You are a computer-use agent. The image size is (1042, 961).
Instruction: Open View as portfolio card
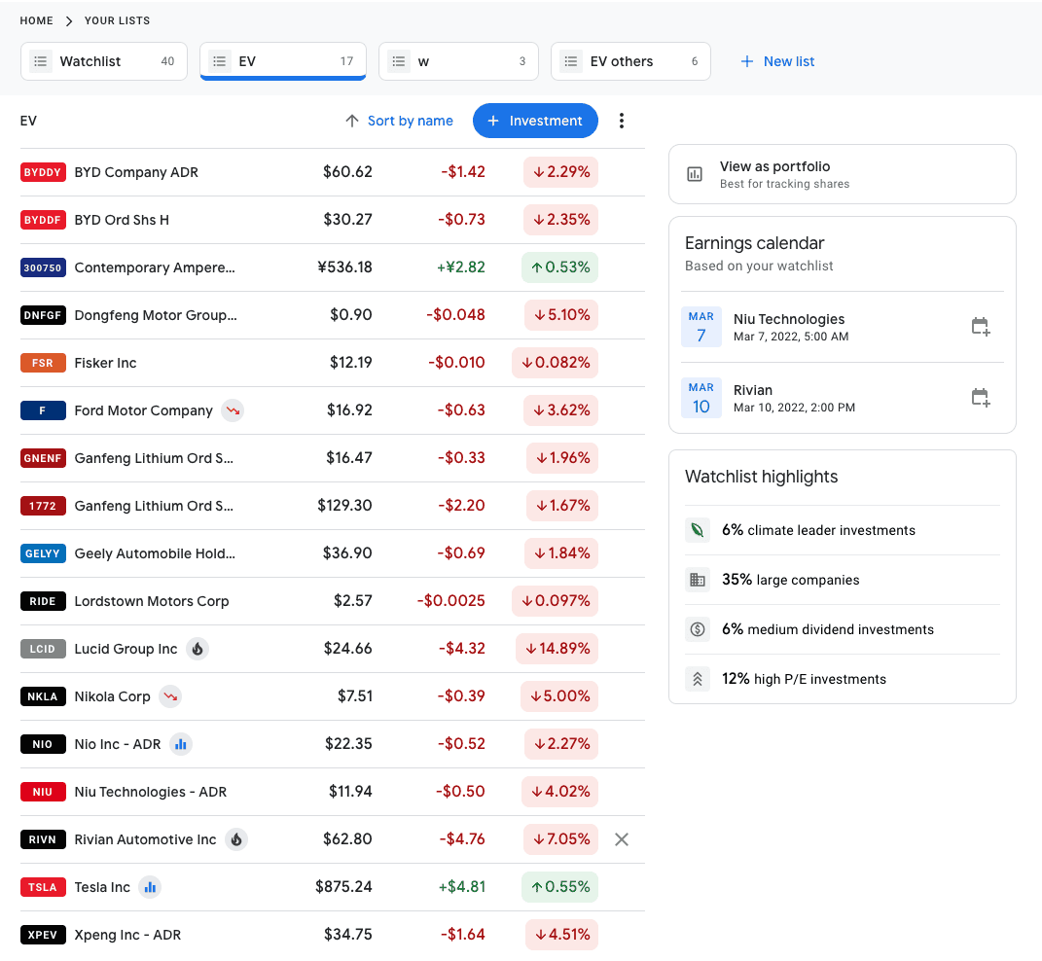[842, 174]
